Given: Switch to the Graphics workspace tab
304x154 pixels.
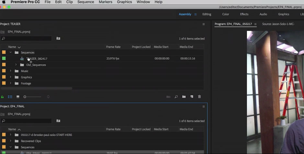Looking at the screenshot, I should (284, 14).
